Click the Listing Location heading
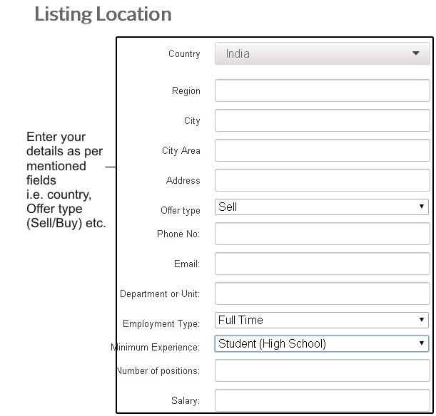Viewport: 436px width, 416px height. pos(103,14)
